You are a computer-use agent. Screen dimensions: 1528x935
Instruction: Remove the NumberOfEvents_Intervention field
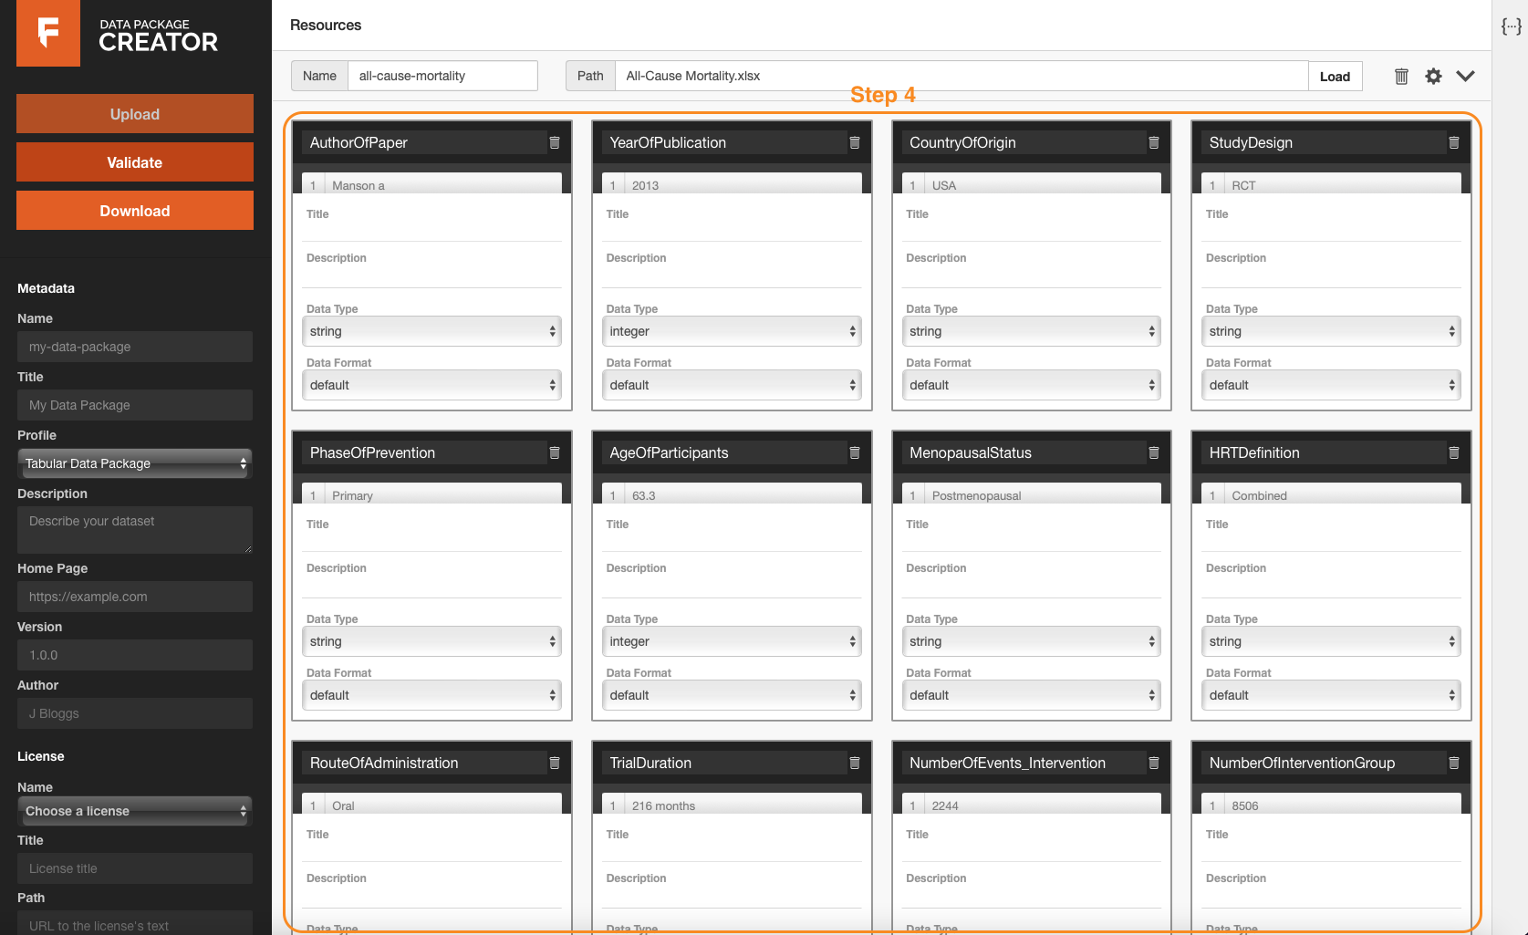1154,763
